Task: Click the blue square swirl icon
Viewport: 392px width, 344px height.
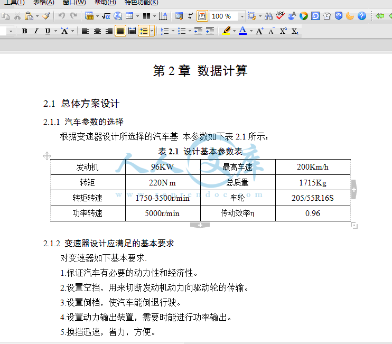Action: [315, 16]
